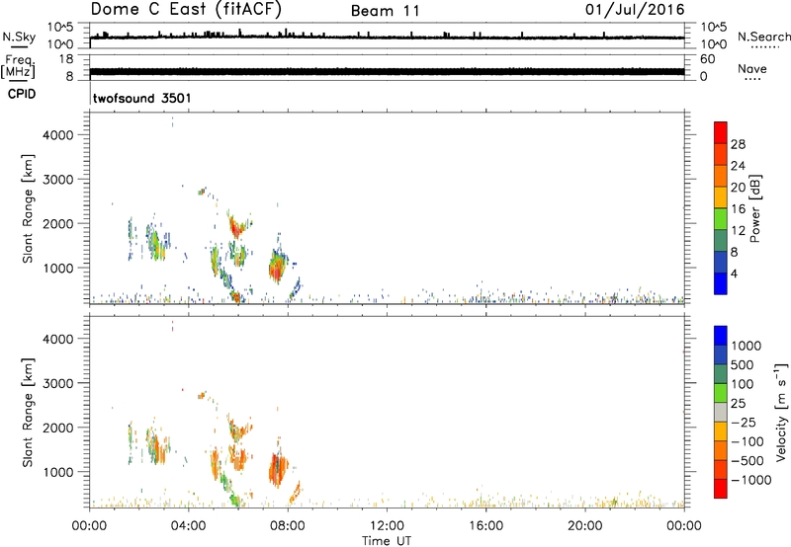This screenshot has height=547, width=791.
Task: Pick the red bottom segment of Velocity colorbar
Action: (721, 489)
